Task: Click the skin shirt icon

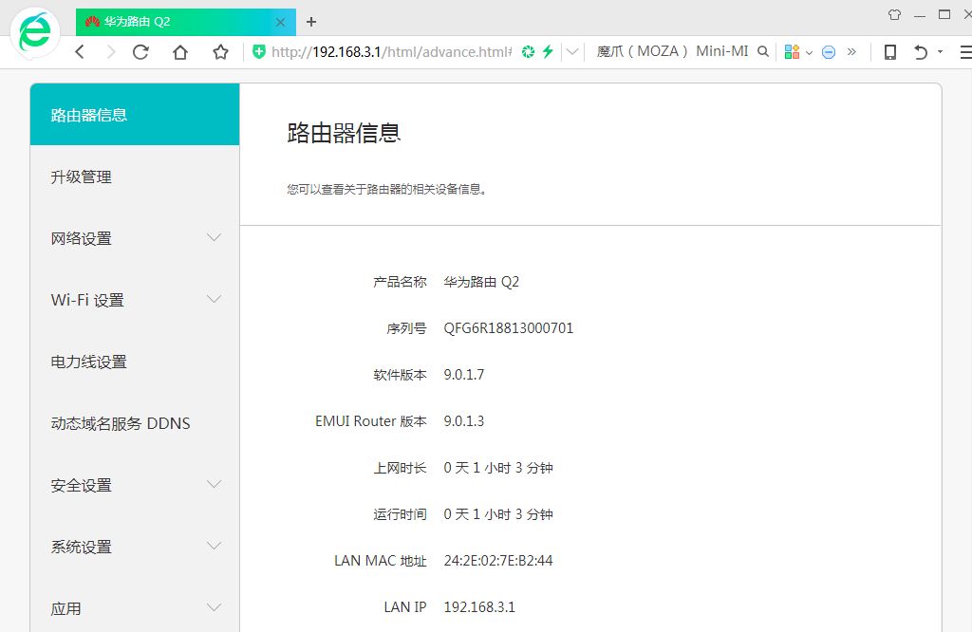Action: point(894,15)
